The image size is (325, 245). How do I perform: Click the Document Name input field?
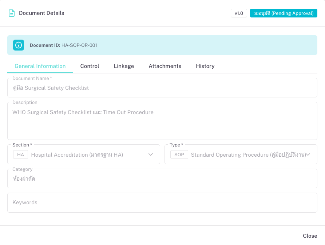coord(162,88)
